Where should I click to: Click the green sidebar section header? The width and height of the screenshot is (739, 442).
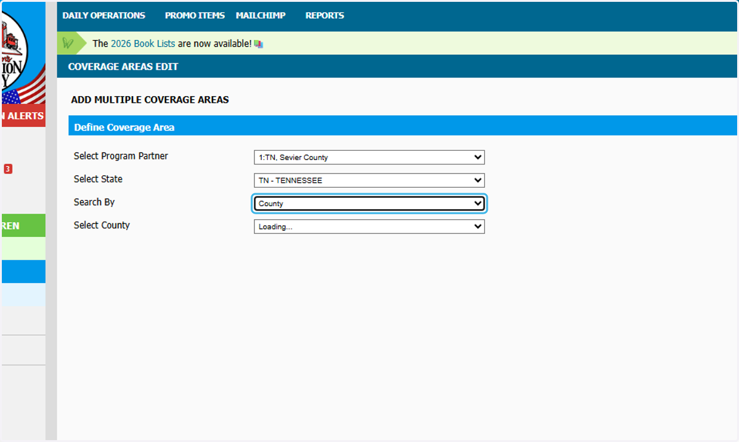[x=23, y=226]
